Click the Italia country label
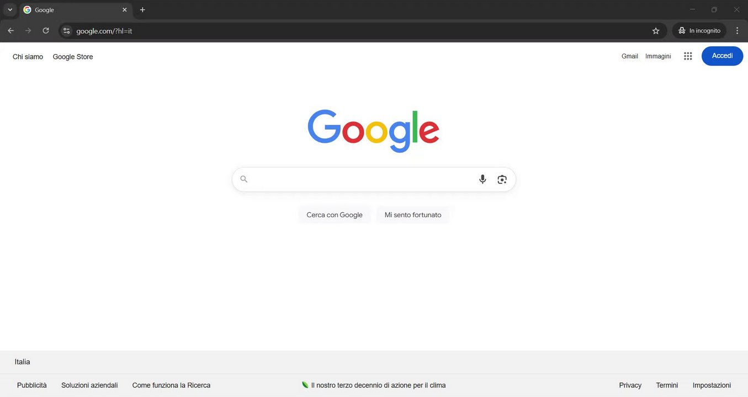Viewport: 748px width, 397px height. (23, 362)
